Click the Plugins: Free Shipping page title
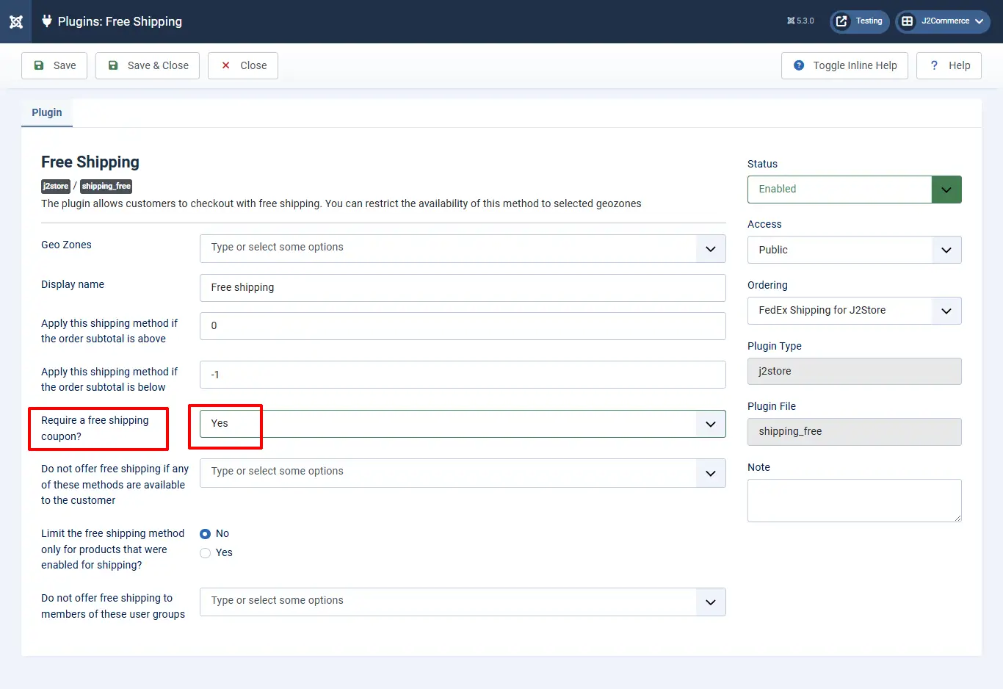The width and height of the screenshot is (1003, 689). (120, 21)
